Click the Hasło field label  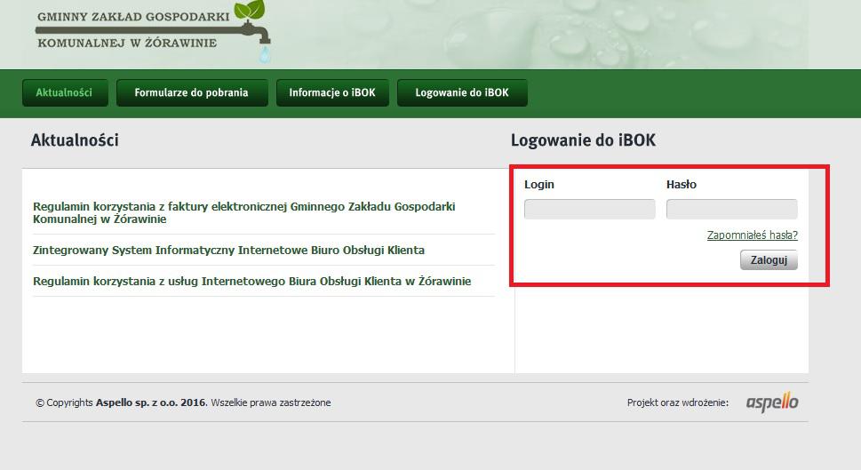tap(682, 185)
